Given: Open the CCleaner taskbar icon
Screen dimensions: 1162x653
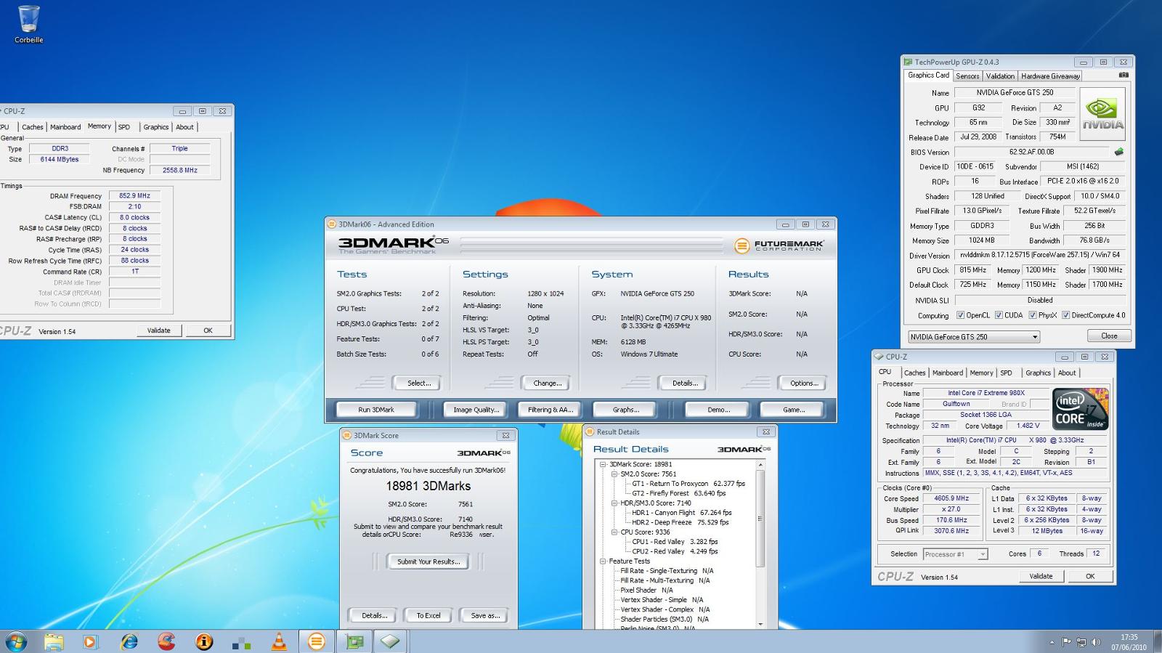Looking at the screenshot, I should coord(166,641).
